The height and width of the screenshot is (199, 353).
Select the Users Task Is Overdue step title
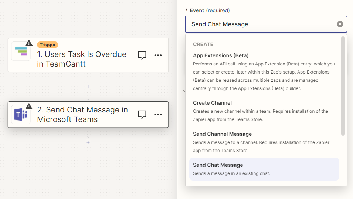pos(82,59)
